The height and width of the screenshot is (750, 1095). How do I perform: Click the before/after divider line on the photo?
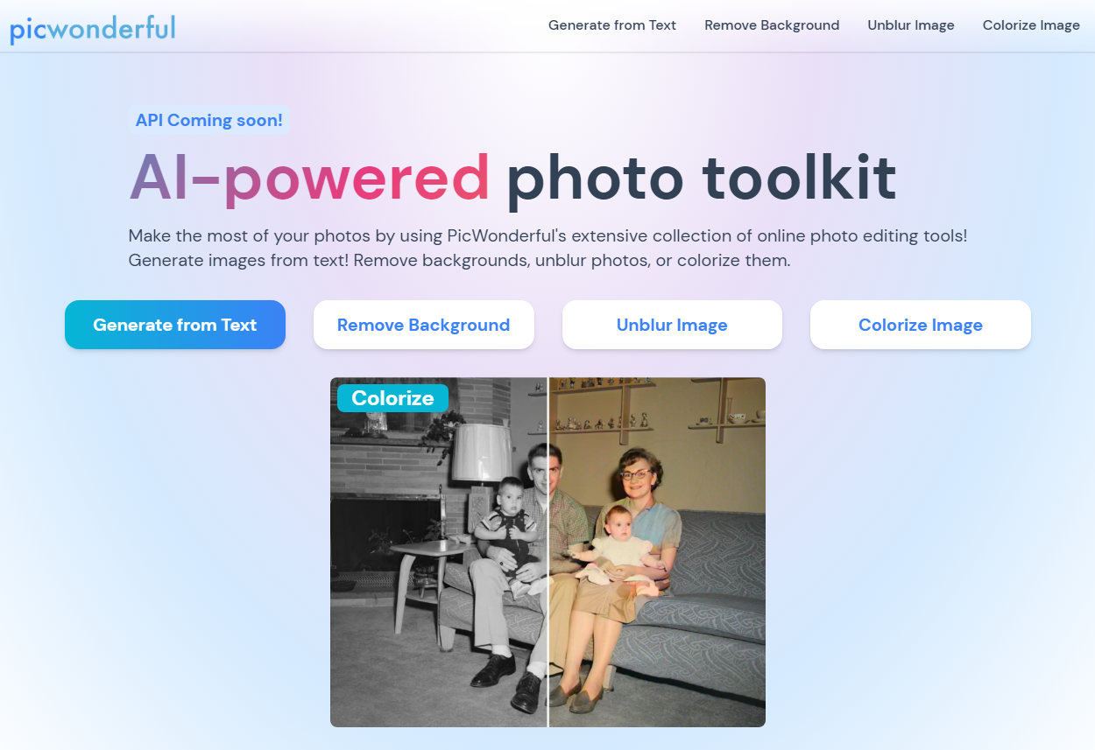click(547, 552)
